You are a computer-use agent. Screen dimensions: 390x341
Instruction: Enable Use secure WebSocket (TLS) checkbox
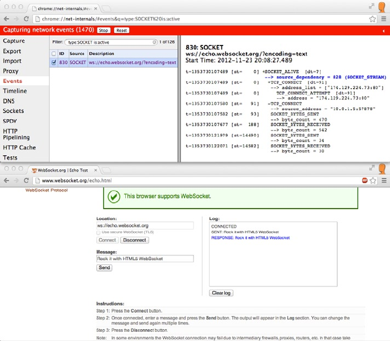click(98, 232)
